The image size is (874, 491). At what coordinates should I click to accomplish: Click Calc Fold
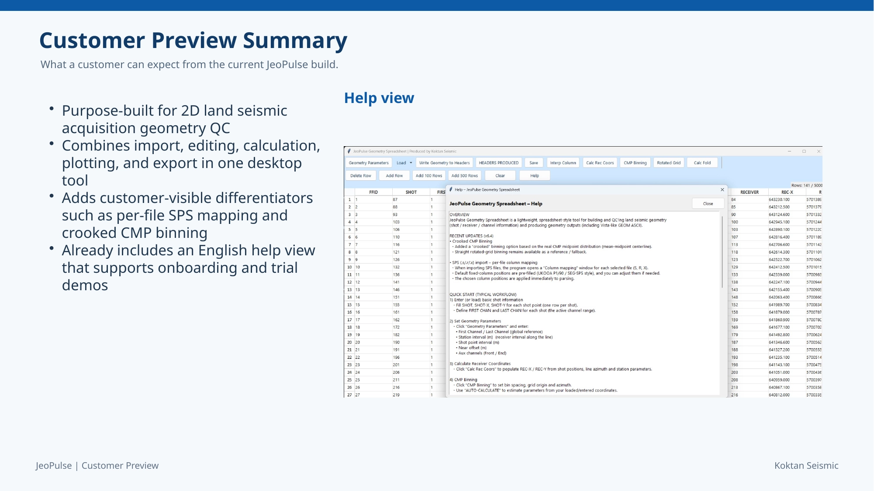coord(702,163)
